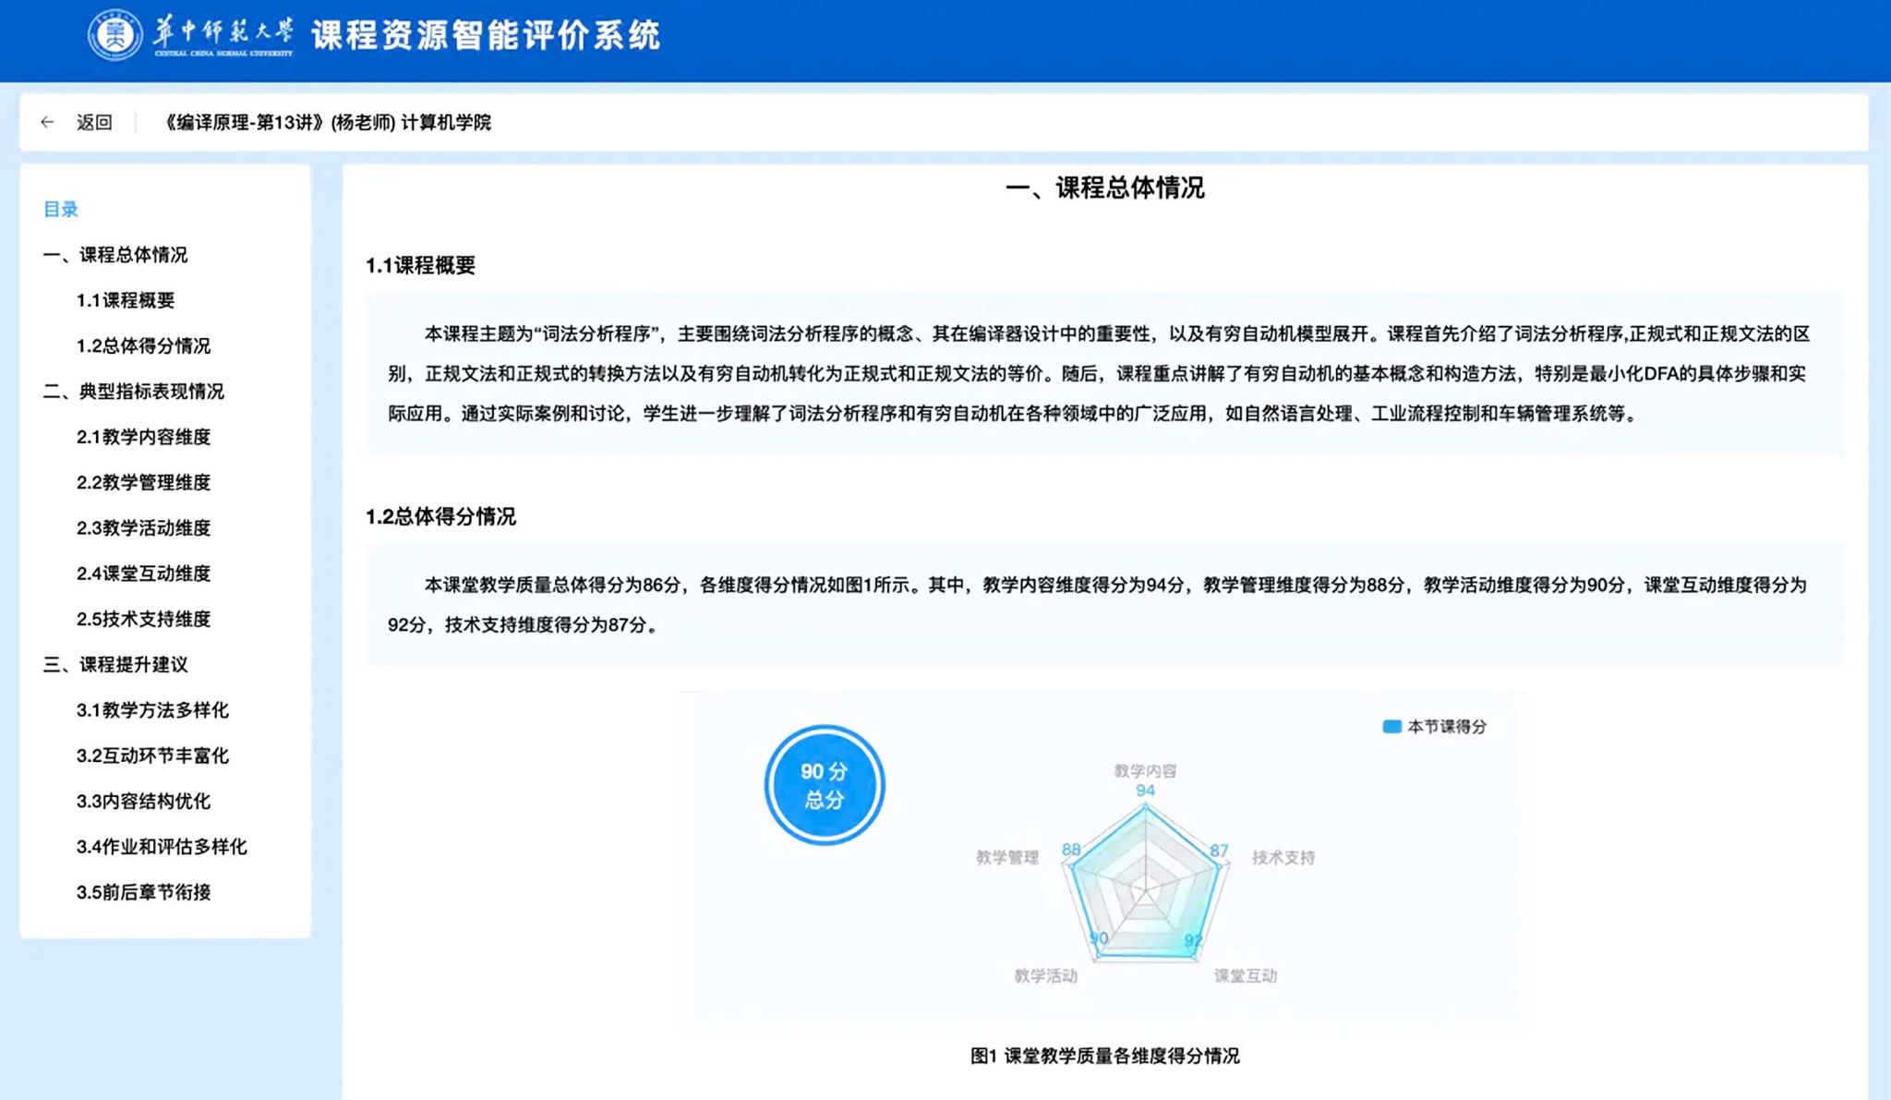Screen dimensions: 1891x1100
Task: Navigate to 3.4作业和评估多样化
Action: coord(162,846)
